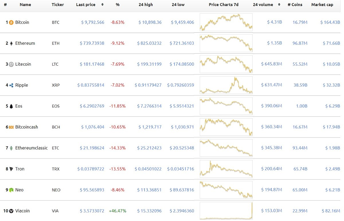Sort the table by Last price arrows

tap(102, 5)
